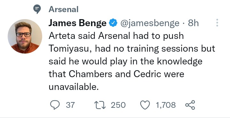
Task: Reply using the comment bubble icon
Action: (55, 105)
